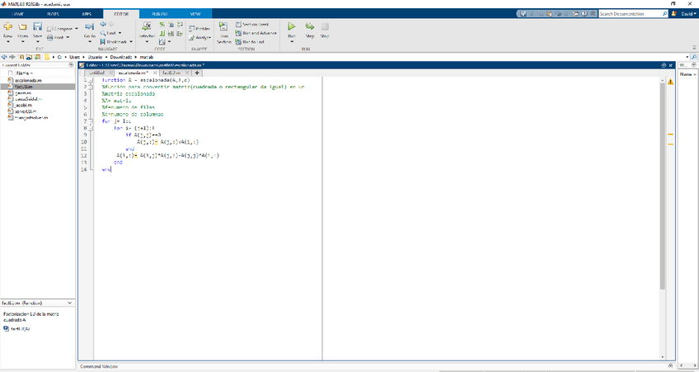Toggle code fold marker at line 1
Screen dimensions: 699x372
(90, 79)
